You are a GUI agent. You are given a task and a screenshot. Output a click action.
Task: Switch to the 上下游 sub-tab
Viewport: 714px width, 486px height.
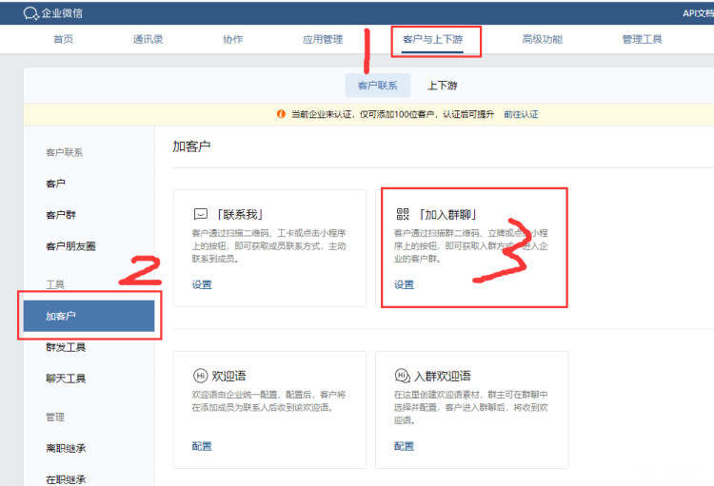click(442, 86)
